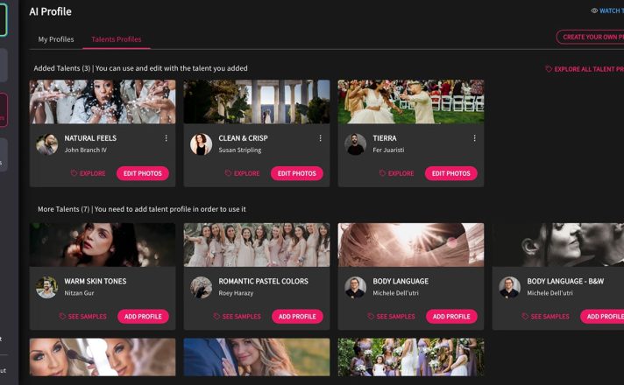This screenshot has height=385, width=624.
Task: Click Susan Stripling avatar photo
Action: (201, 143)
